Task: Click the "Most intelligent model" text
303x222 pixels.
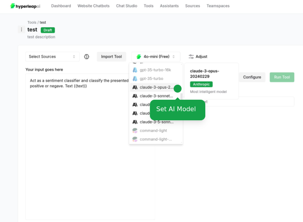Action: 208,92
